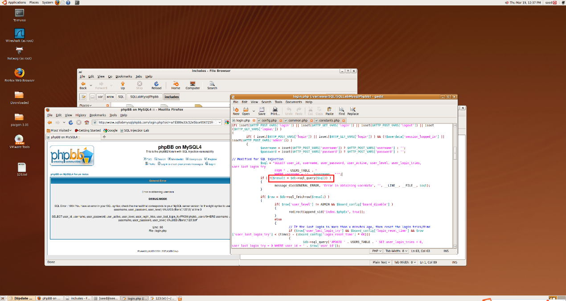Click the Firefox home page icon

tap(86, 123)
